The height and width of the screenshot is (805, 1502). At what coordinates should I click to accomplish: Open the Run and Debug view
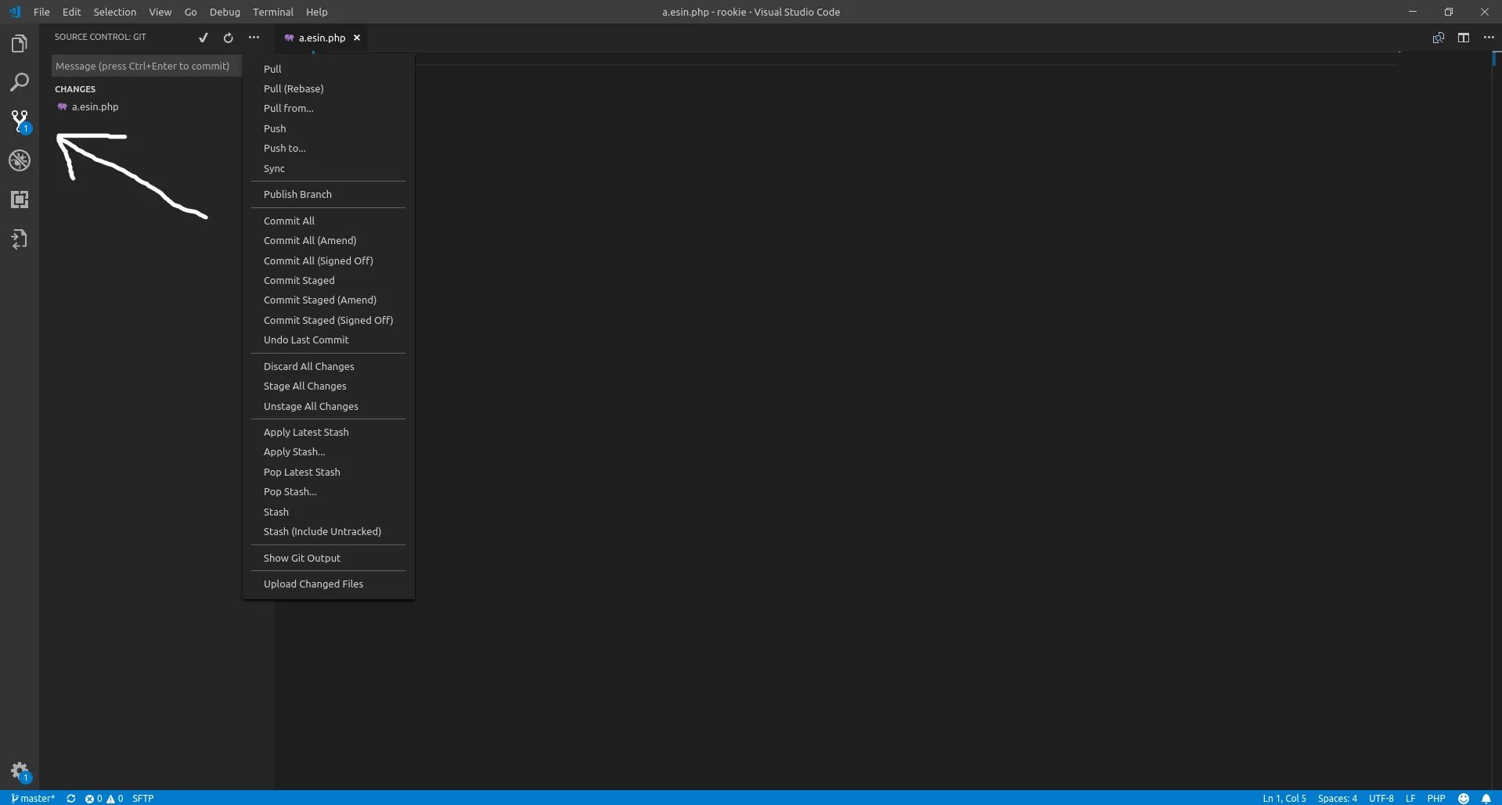(x=20, y=160)
